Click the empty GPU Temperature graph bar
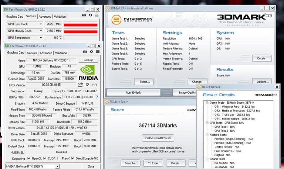The image size is (284, 169). 81,38
